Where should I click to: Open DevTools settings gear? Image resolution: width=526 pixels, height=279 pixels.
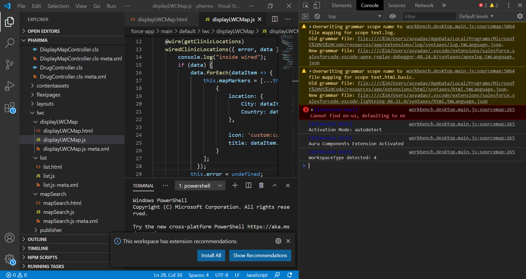(x=520, y=16)
